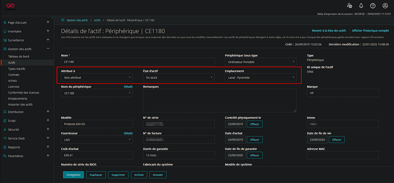Click the Inventaire monitor icon in sidebar
The height and width of the screenshot is (183, 394).
click(5, 31)
